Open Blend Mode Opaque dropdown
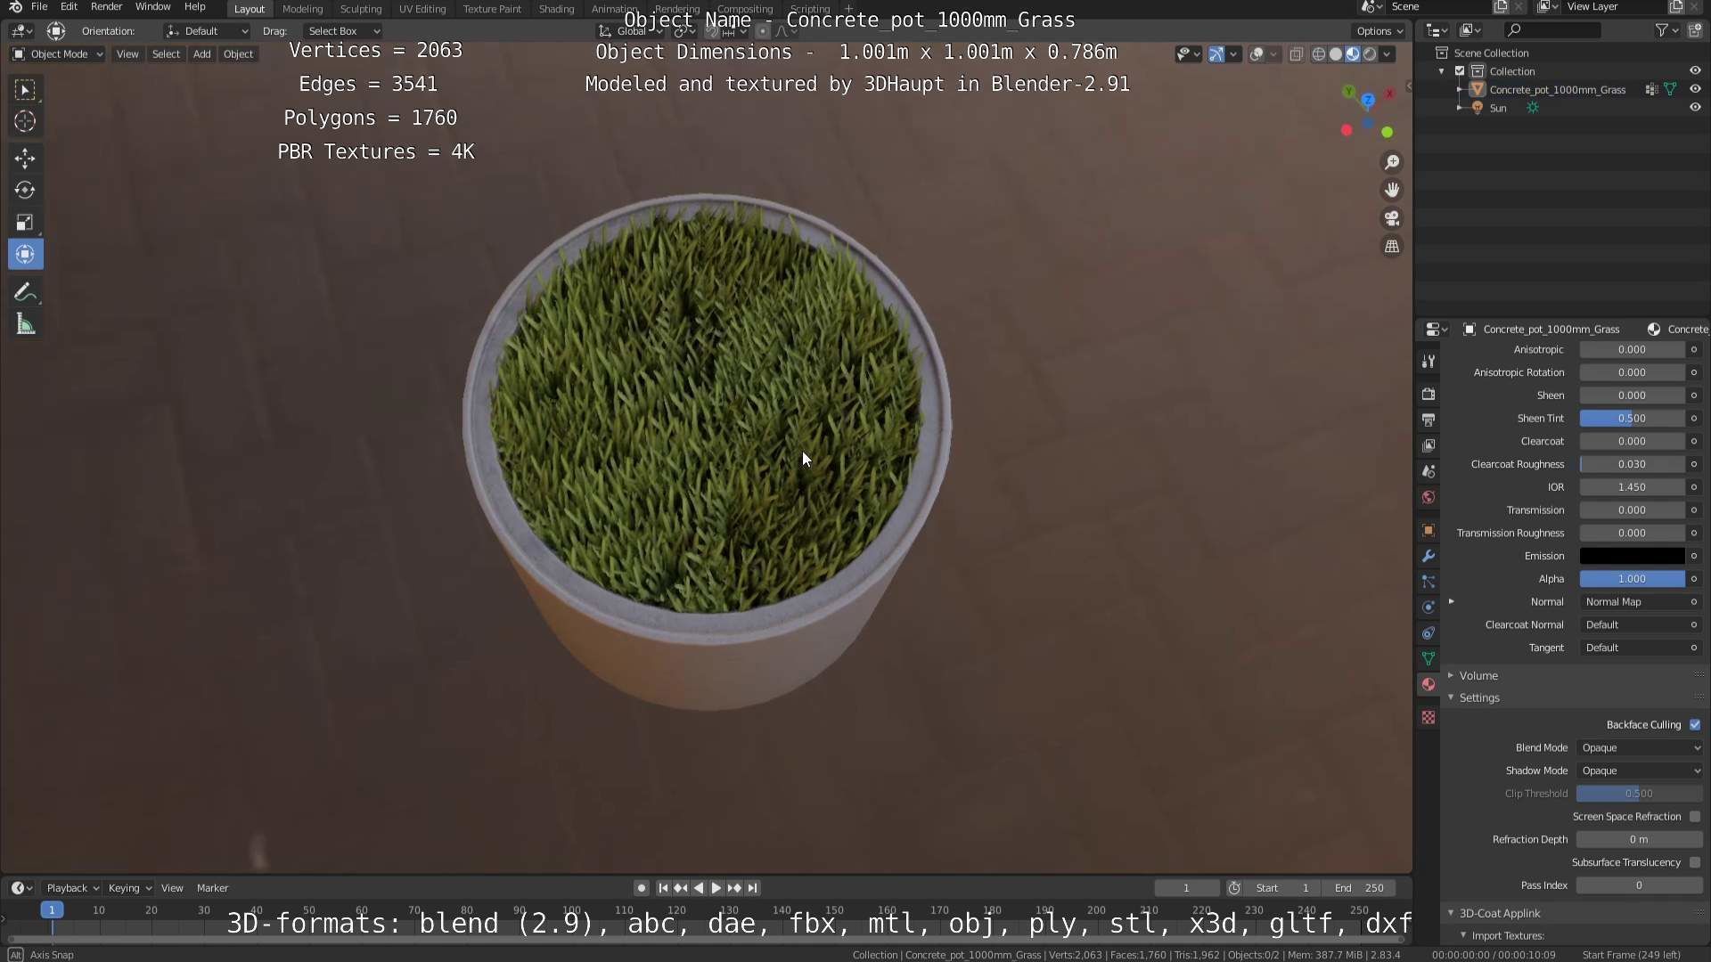 (x=1640, y=748)
